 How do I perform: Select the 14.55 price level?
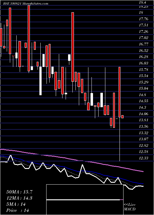click(144, 101)
